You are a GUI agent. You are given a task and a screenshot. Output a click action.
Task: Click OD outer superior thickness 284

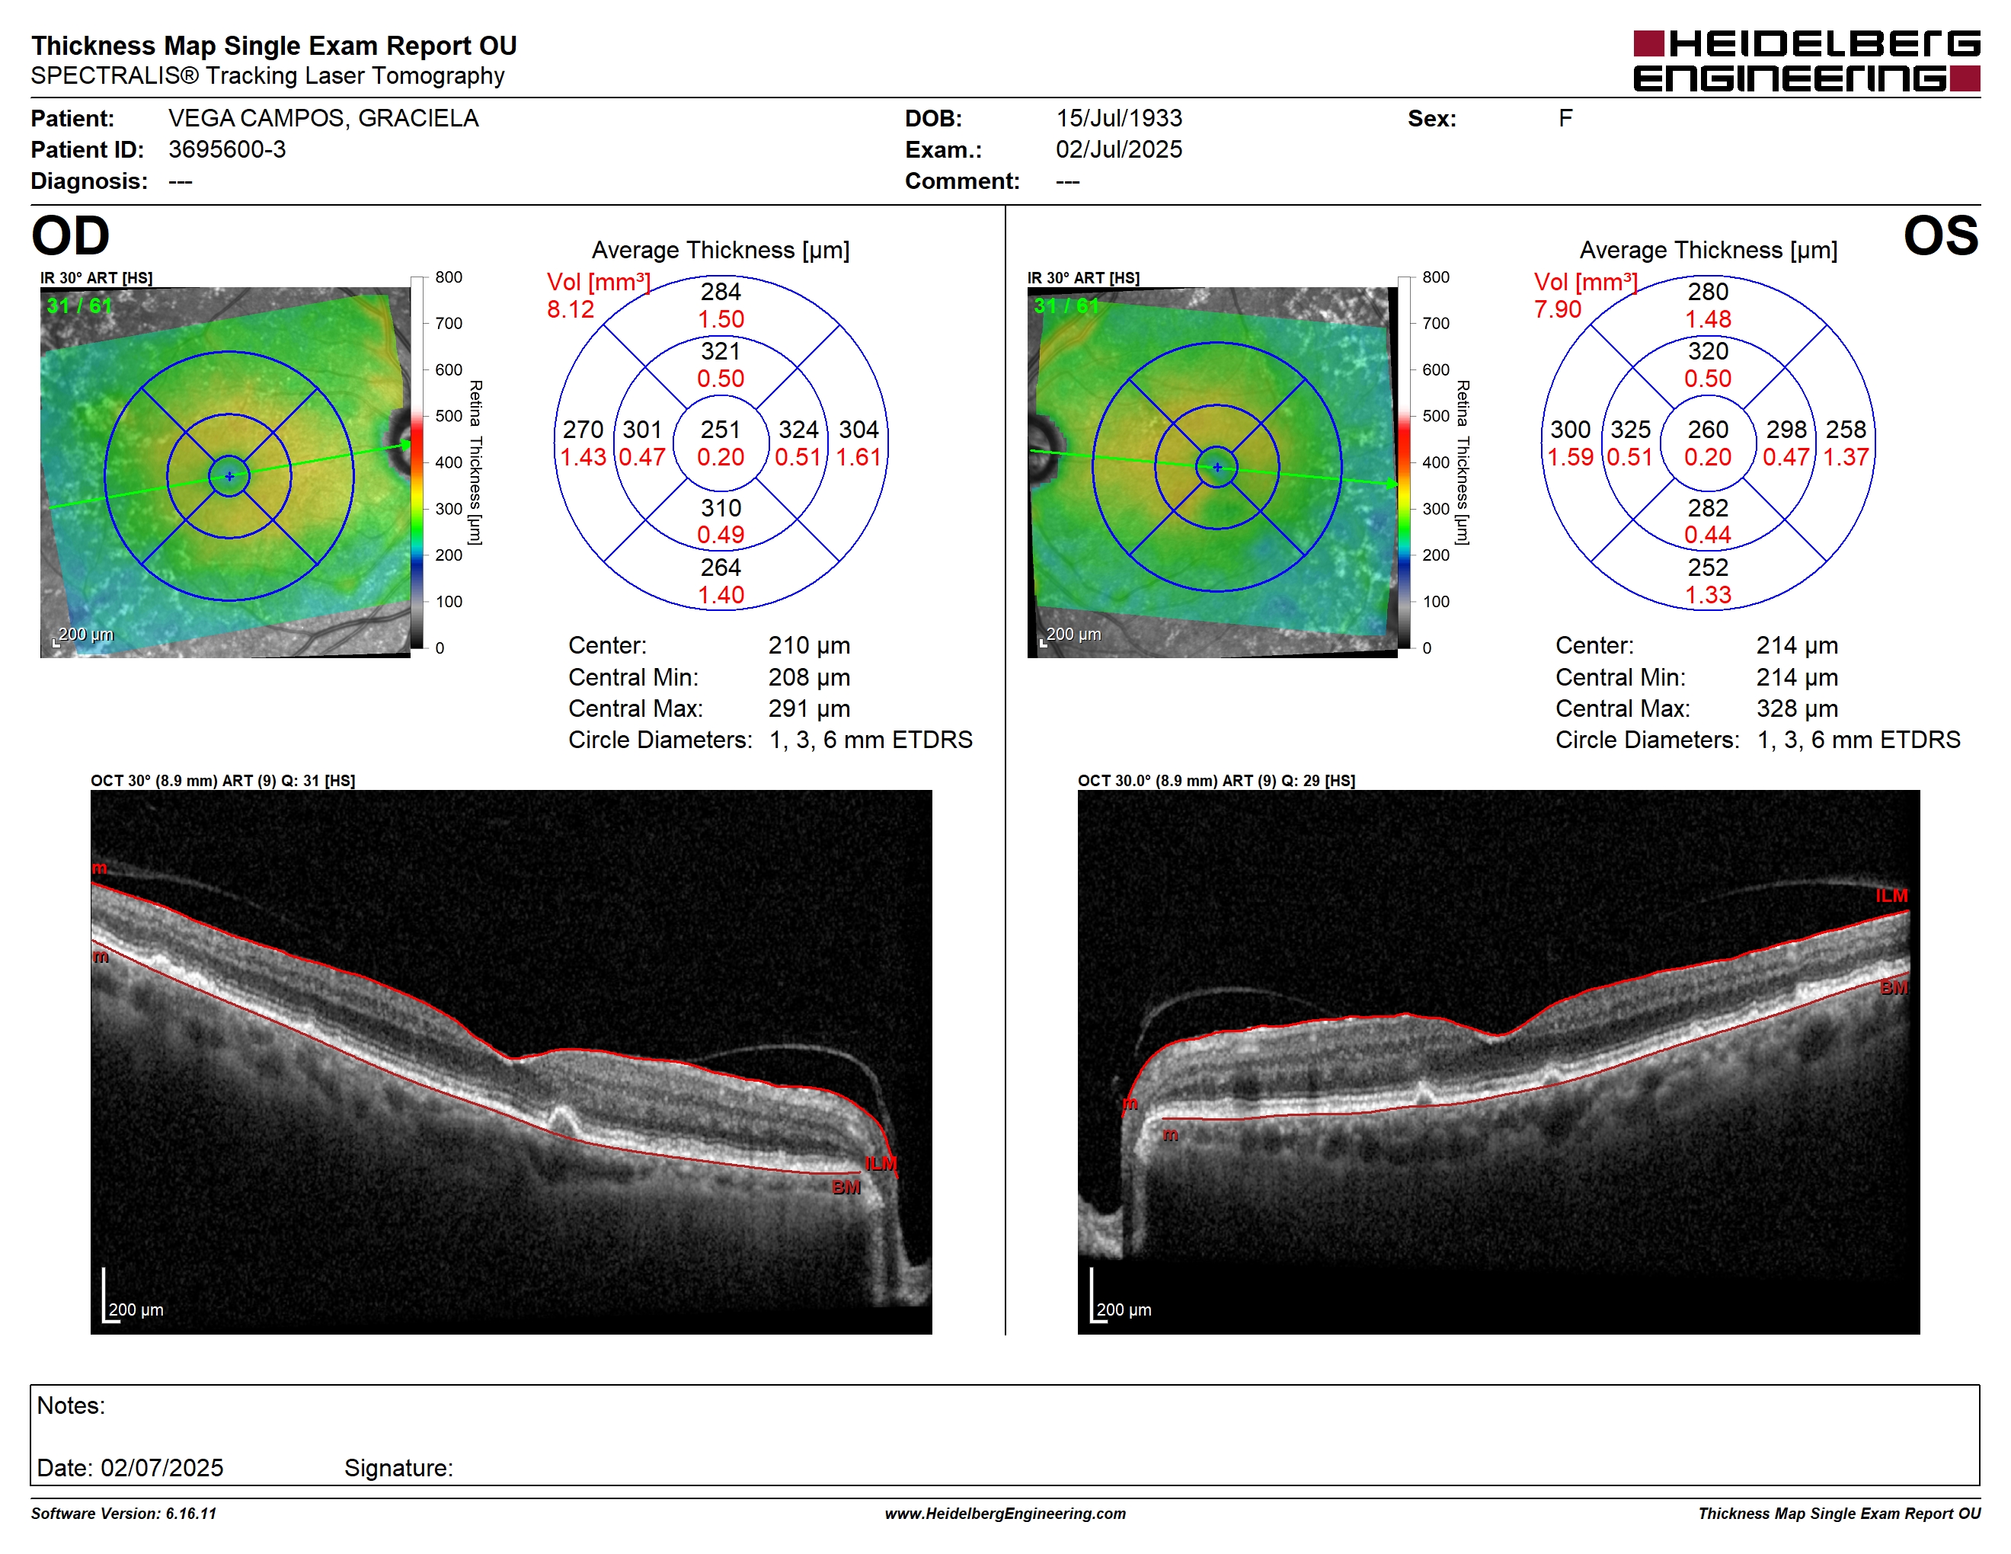pos(720,292)
